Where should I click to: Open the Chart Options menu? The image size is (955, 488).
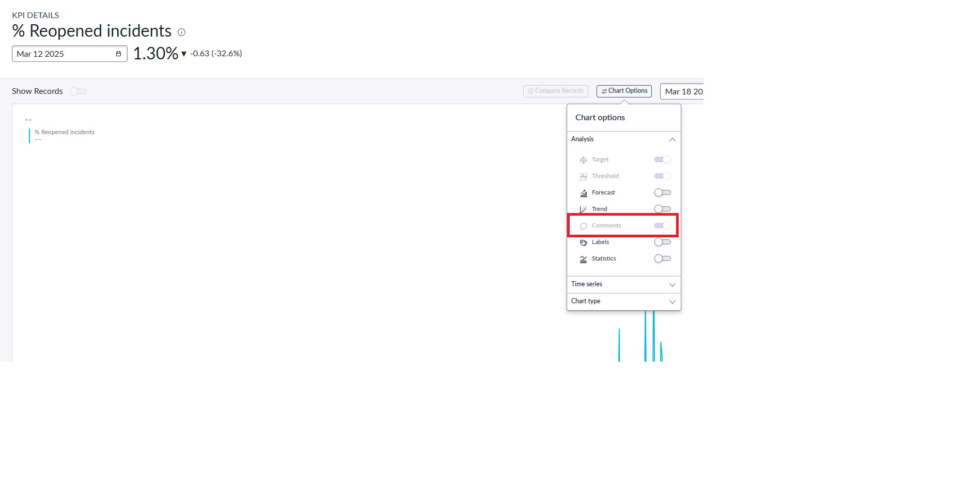coord(623,91)
